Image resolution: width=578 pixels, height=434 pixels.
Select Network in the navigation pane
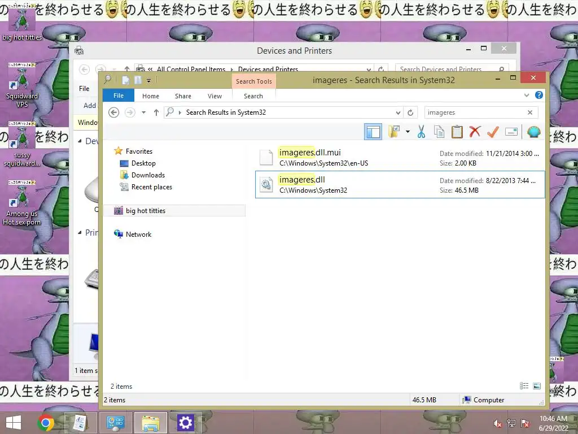pyautogui.click(x=138, y=234)
